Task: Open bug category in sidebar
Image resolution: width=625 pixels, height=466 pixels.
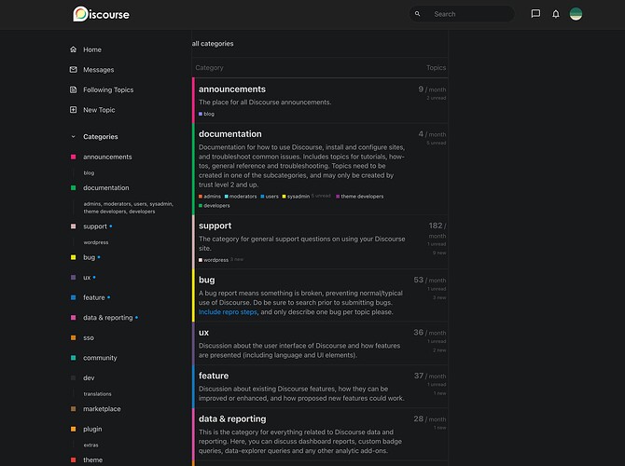Action: 89,257
